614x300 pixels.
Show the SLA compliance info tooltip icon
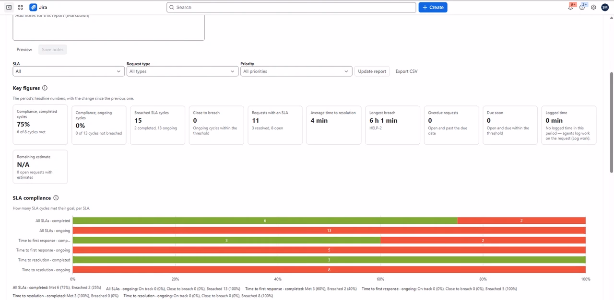point(56,198)
